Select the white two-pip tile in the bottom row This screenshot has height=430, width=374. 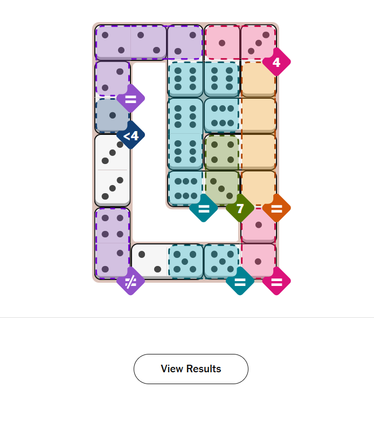(x=149, y=261)
